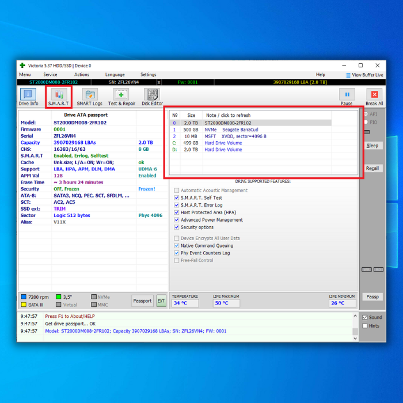Image resolution: width=403 pixels, height=403 pixels.
Task: Click the Passp button
Action: coord(372,297)
